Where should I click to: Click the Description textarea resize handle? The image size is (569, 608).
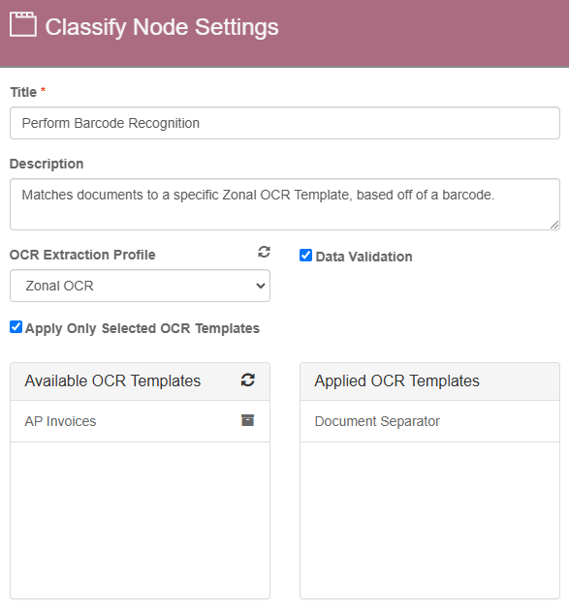click(x=554, y=225)
